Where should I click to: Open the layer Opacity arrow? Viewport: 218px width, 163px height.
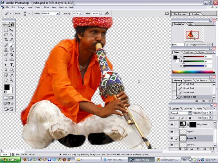coord(211,113)
